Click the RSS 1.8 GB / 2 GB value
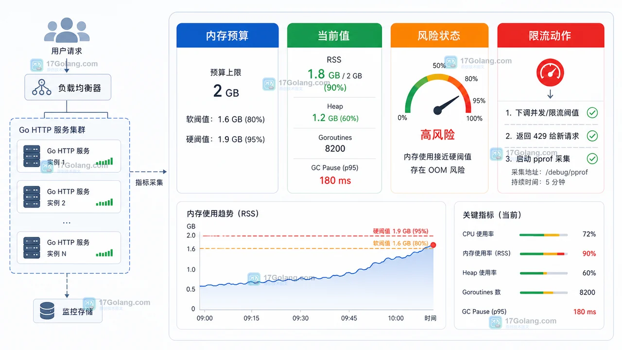 coord(334,75)
